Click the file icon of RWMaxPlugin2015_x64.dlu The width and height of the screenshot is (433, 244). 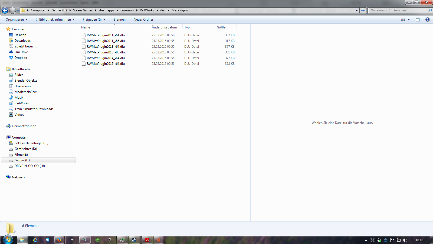pyautogui.click(x=84, y=64)
